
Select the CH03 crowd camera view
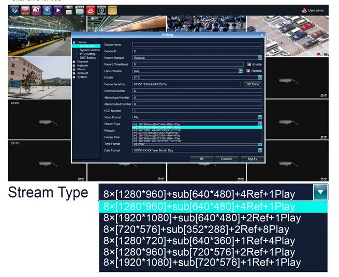coord(207,23)
